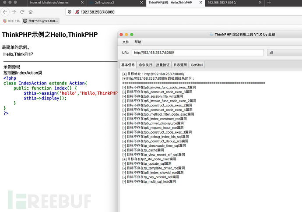The image size is (302, 212).
Task: Close the ThinkPHP示例 browser tab
Action: 201,3
